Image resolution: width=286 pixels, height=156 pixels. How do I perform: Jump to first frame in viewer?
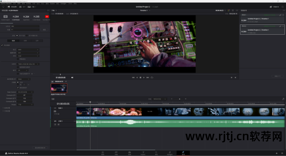coord(133,77)
